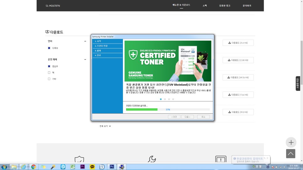Select the third banner carousel dot
Viewport: 303px width, 170px height.
click(169, 99)
